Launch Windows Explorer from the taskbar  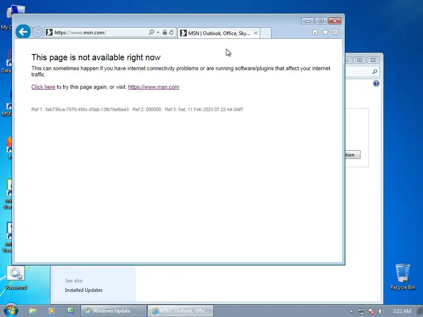[33, 311]
